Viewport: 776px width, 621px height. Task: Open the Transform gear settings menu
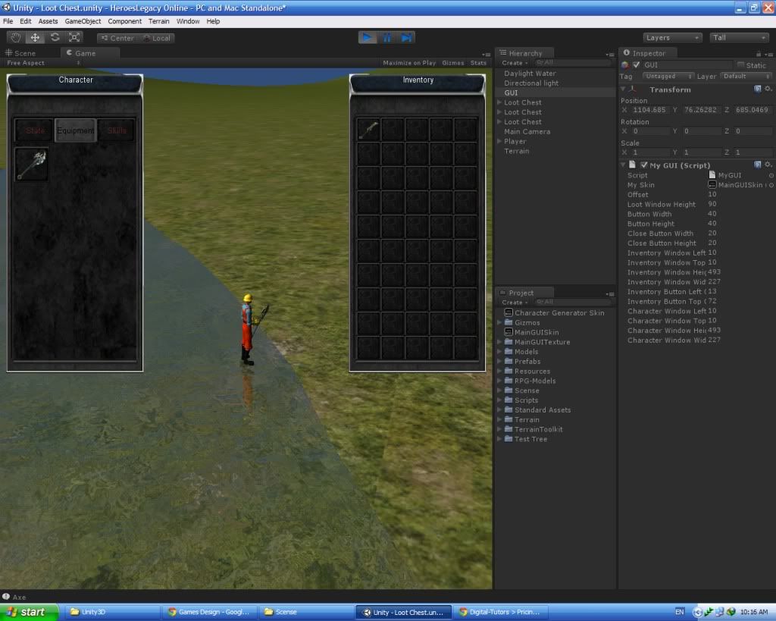[768, 89]
